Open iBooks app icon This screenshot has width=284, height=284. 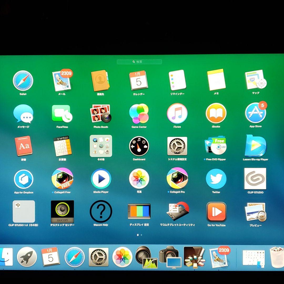(x=216, y=113)
